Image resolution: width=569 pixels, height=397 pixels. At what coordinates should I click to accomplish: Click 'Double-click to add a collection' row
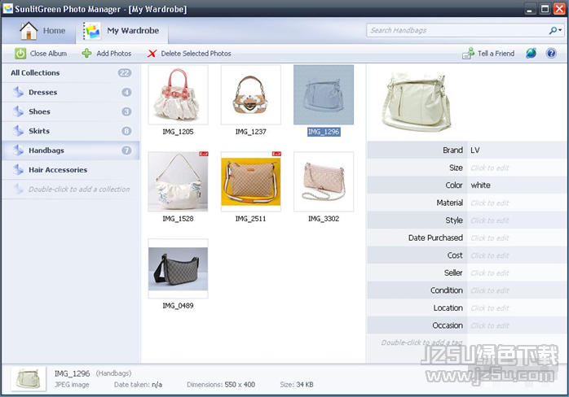[71, 189]
